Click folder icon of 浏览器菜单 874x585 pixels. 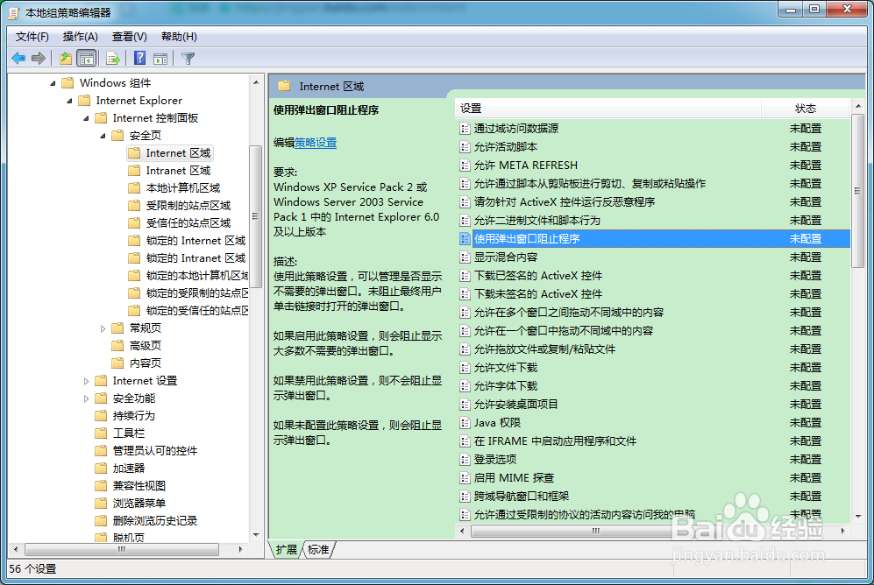pyautogui.click(x=101, y=504)
